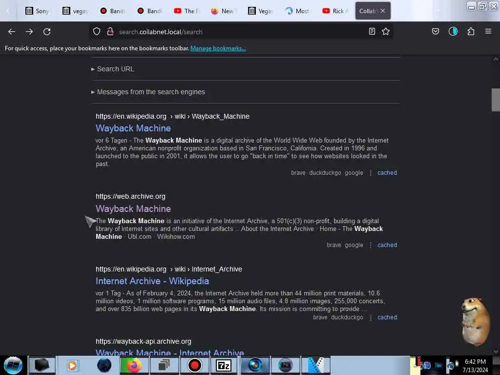The image size is (500, 375).
Task: Open the dark globe taskbar icon
Action: (104, 365)
